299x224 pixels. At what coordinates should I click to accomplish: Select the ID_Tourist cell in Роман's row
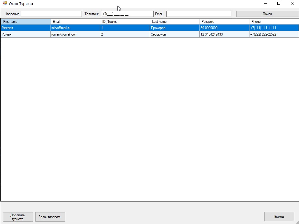[x=125, y=34]
